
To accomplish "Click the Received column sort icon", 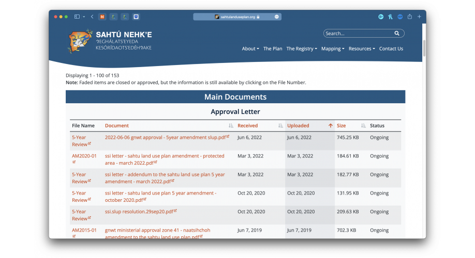I will click(x=280, y=126).
